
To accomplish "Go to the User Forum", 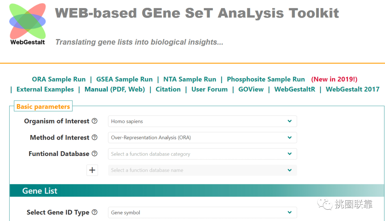I will [x=210, y=89].
